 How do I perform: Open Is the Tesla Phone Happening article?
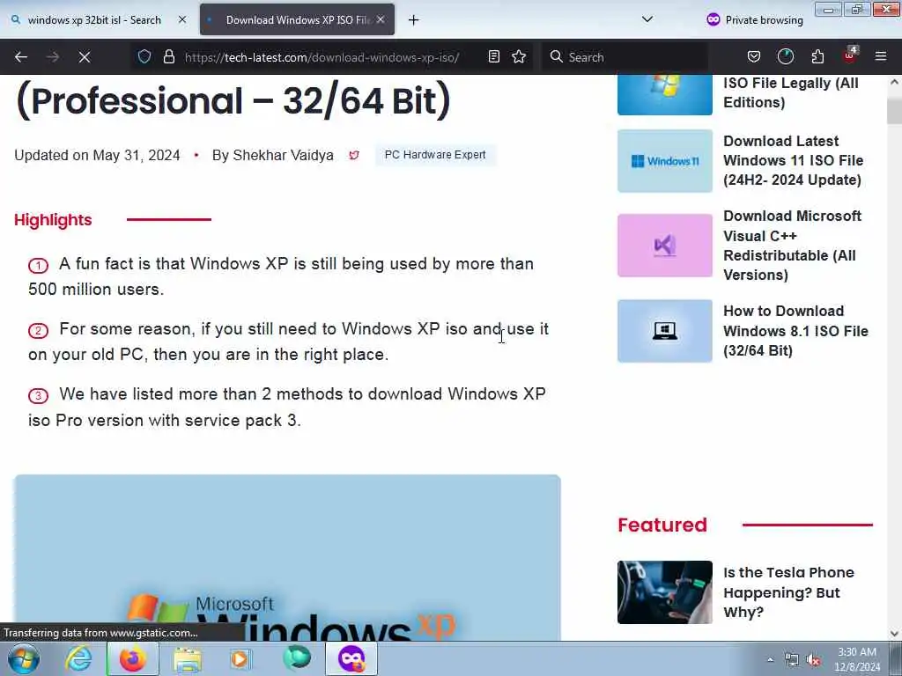(788, 592)
